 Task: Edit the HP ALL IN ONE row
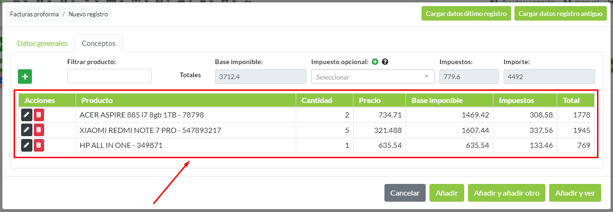[x=27, y=146]
